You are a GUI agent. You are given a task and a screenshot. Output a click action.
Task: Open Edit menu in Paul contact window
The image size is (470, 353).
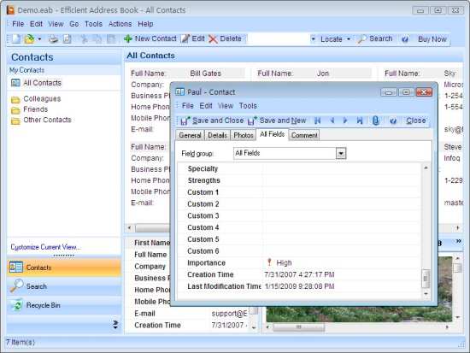coord(206,106)
